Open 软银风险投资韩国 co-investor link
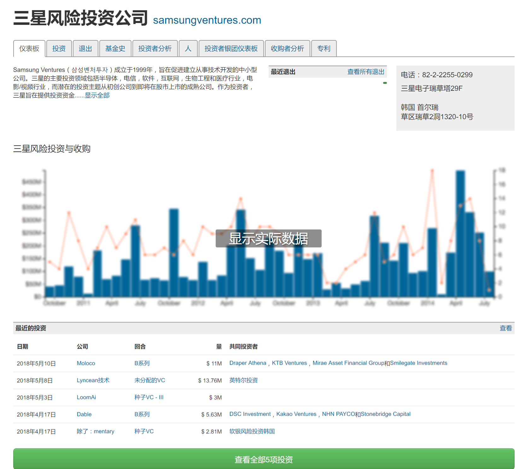 coord(252,431)
